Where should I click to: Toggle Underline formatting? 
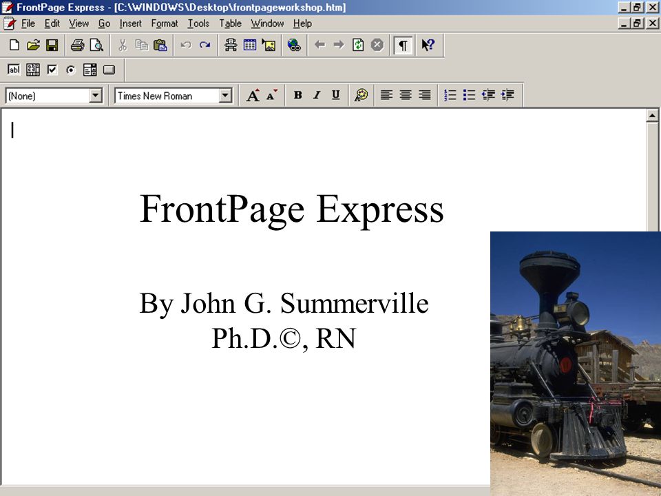point(335,95)
